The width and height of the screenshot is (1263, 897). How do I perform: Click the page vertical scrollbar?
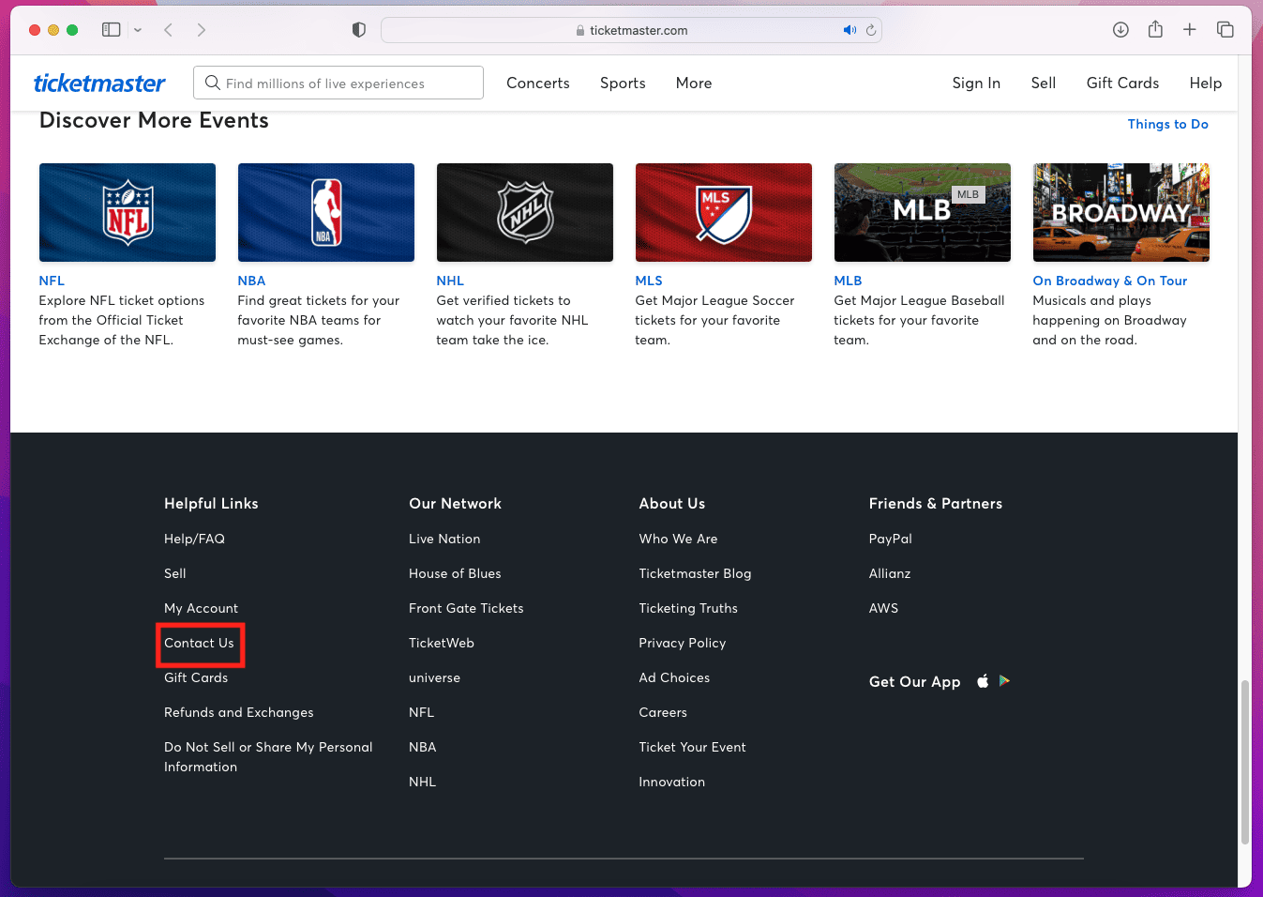1245,760
